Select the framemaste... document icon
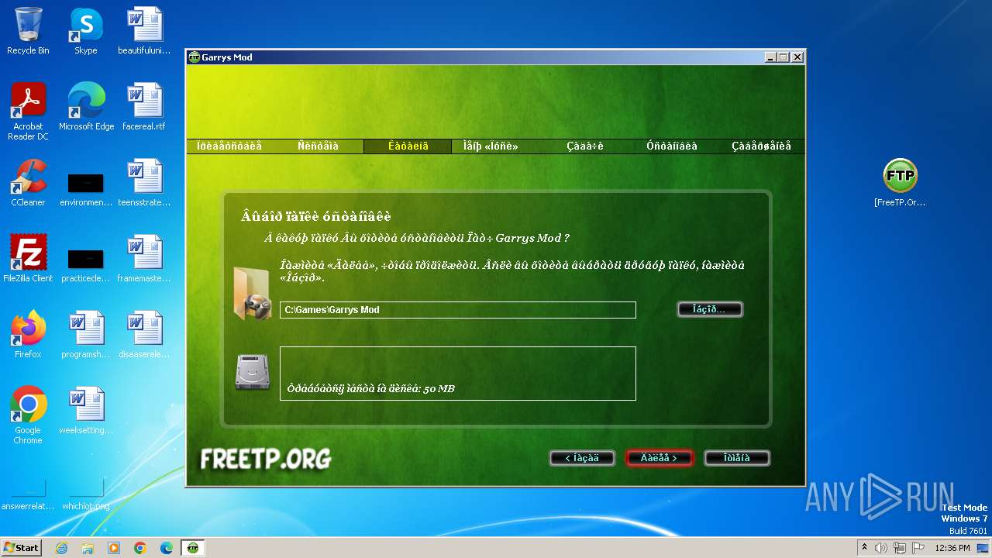This screenshot has height=558, width=992. pos(144,259)
